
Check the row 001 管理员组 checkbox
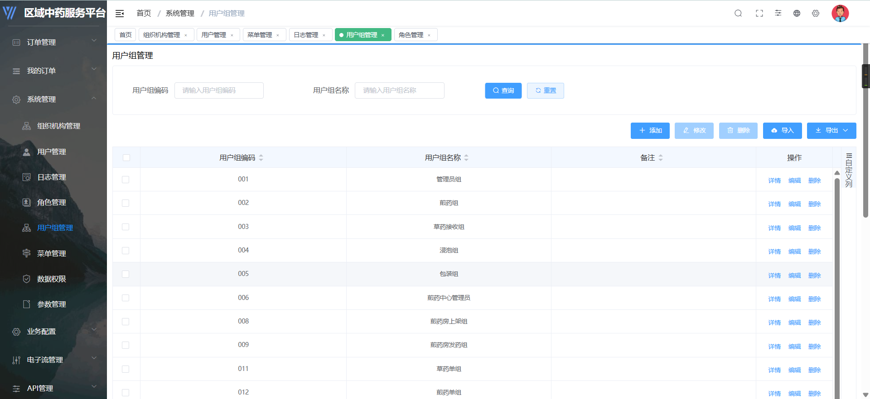coord(126,180)
